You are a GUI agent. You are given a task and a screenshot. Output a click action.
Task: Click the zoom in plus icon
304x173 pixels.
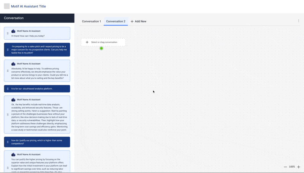point(299,167)
